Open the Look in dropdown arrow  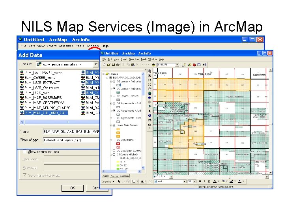[x=96, y=64]
